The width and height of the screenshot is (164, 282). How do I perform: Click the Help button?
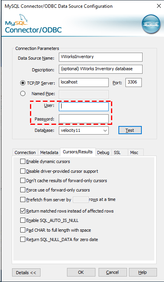coord(143,272)
